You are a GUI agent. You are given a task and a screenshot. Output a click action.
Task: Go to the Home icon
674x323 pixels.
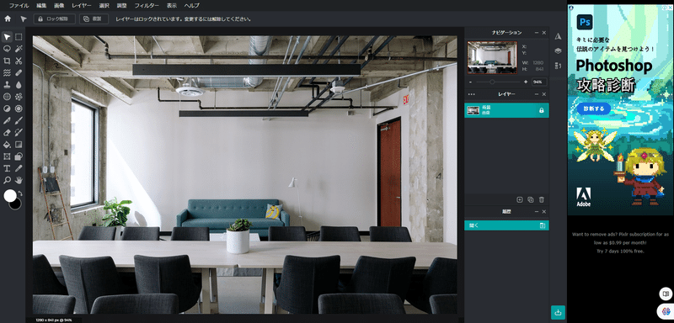8,19
